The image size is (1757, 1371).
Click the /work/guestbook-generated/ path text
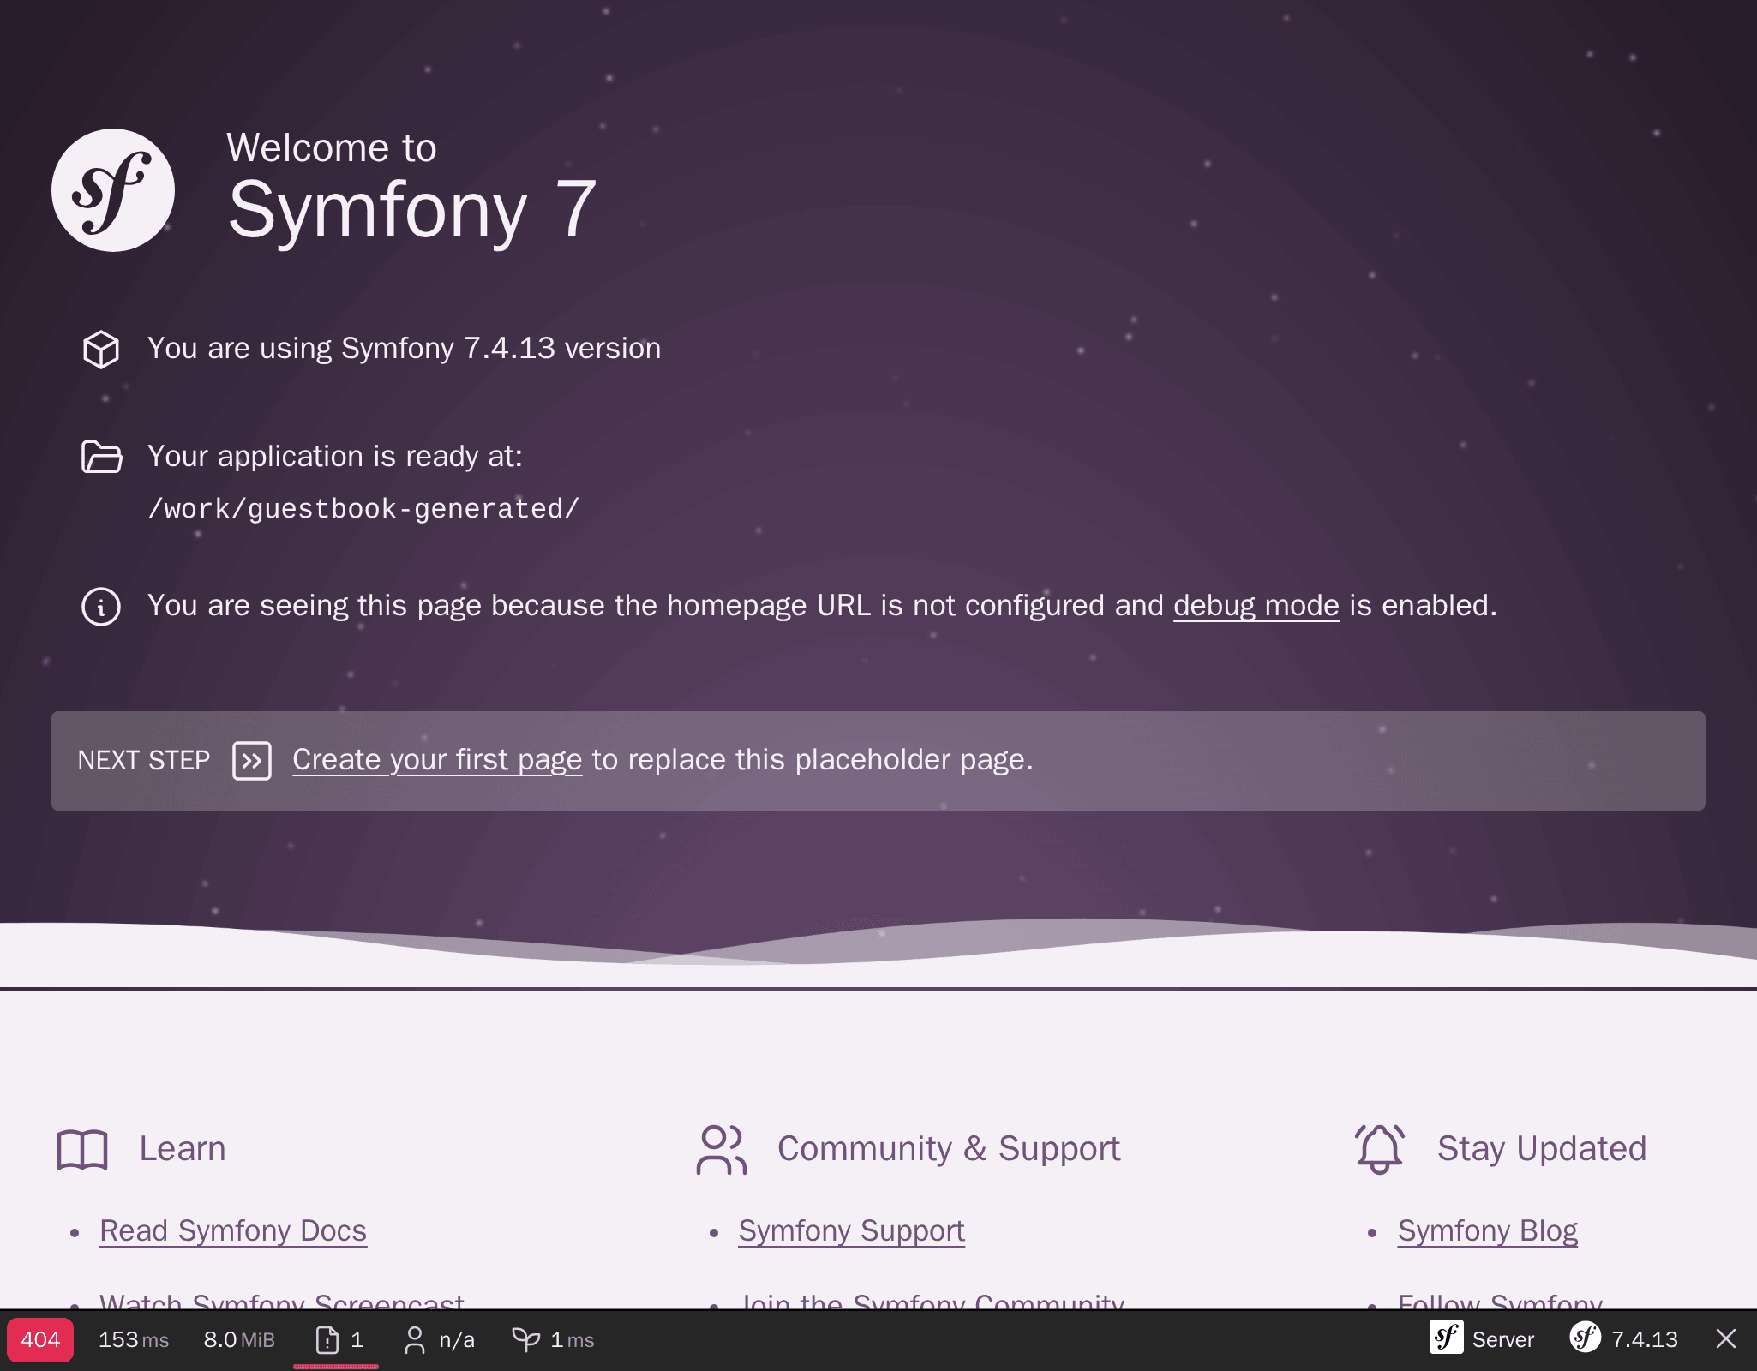(363, 509)
